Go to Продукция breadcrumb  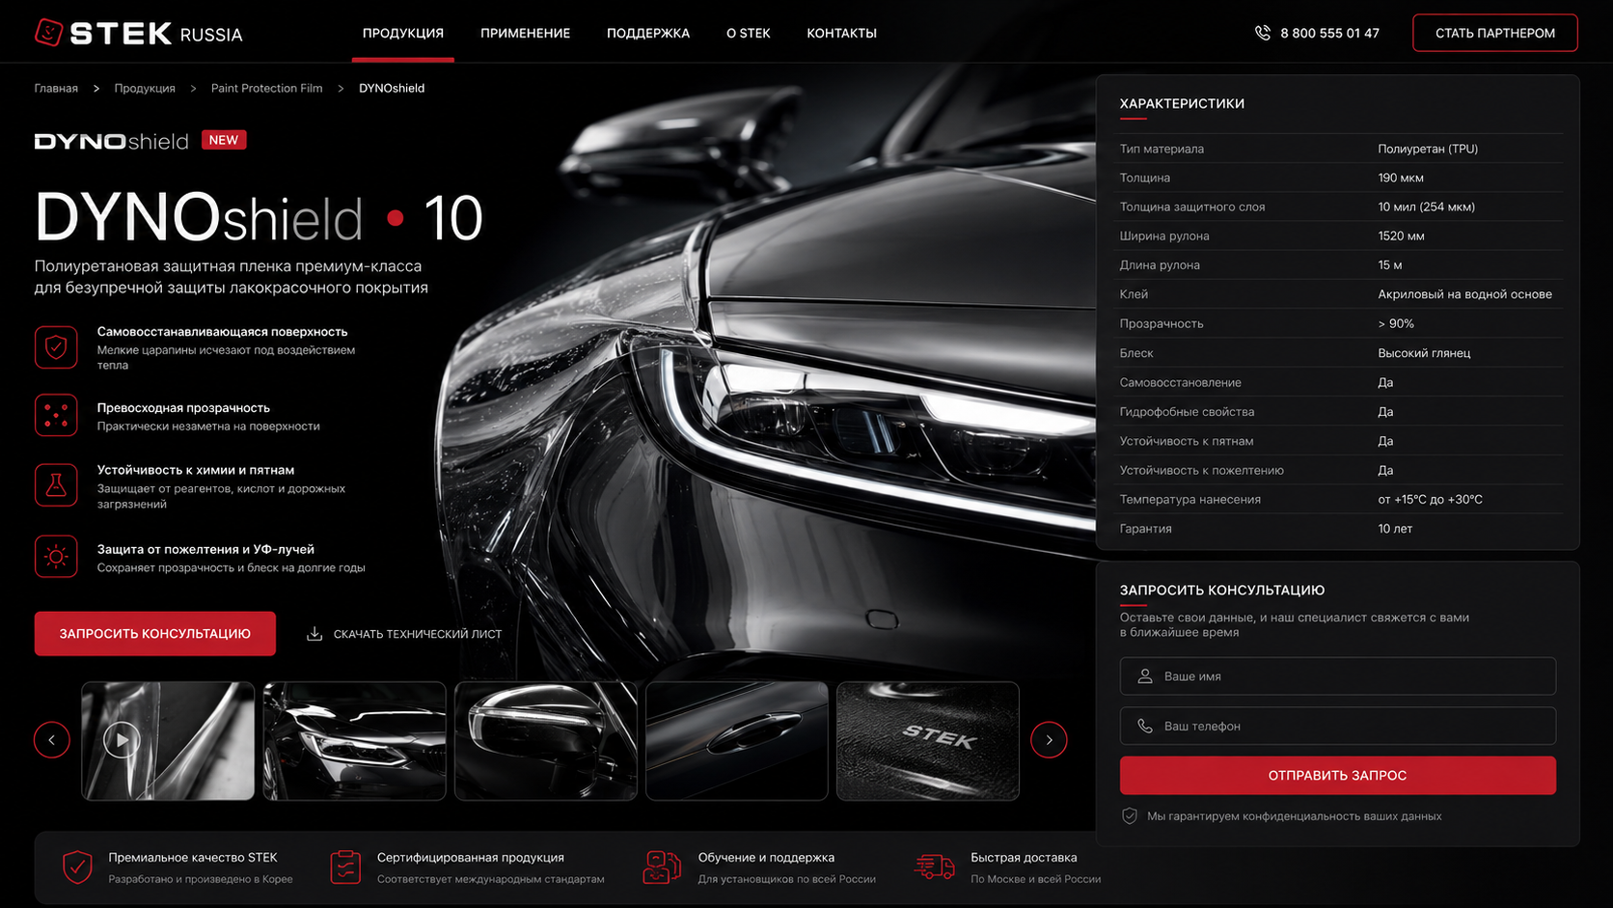click(x=145, y=88)
